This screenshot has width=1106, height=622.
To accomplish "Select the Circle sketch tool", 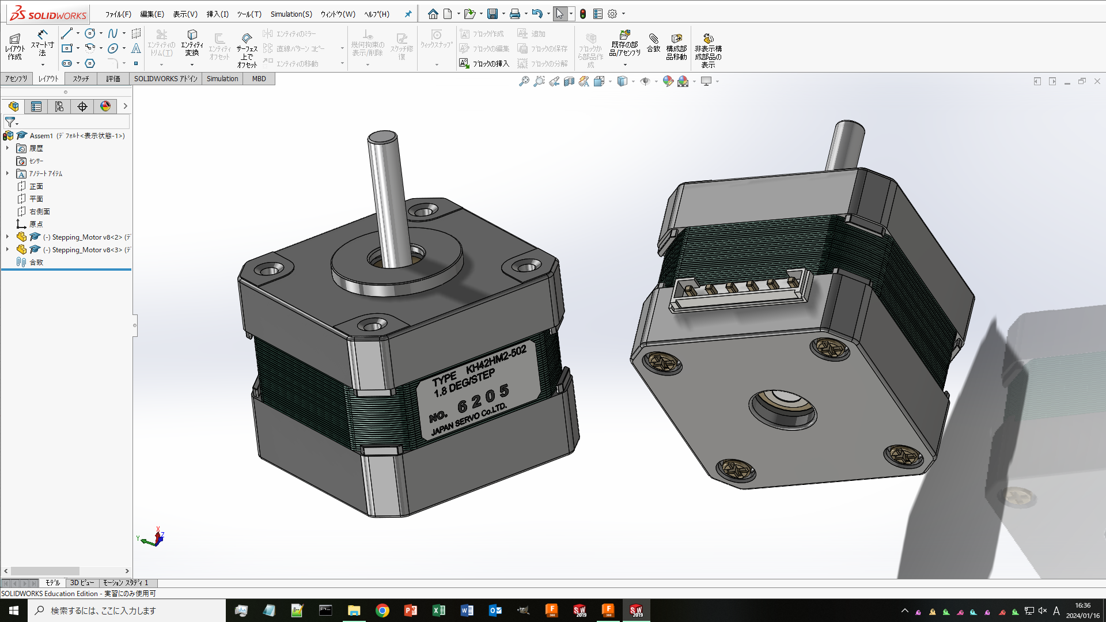I will [90, 33].
